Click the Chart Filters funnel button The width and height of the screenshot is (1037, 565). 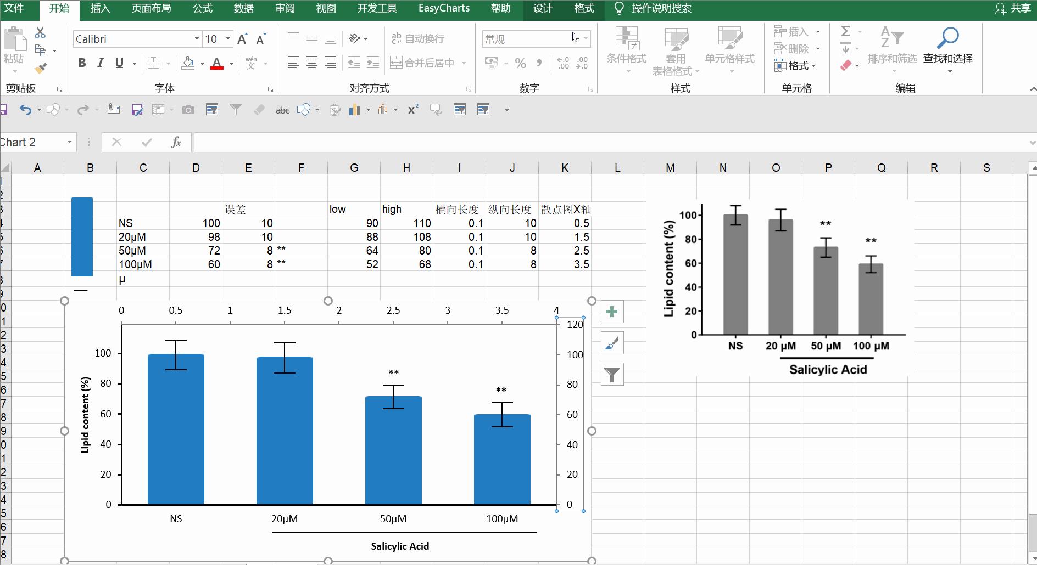click(612, 375)
